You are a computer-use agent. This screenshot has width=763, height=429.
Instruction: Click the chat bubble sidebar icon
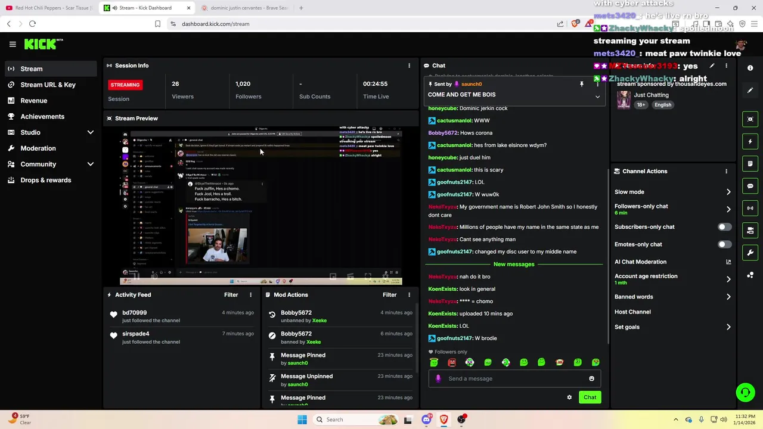point(750,186)
